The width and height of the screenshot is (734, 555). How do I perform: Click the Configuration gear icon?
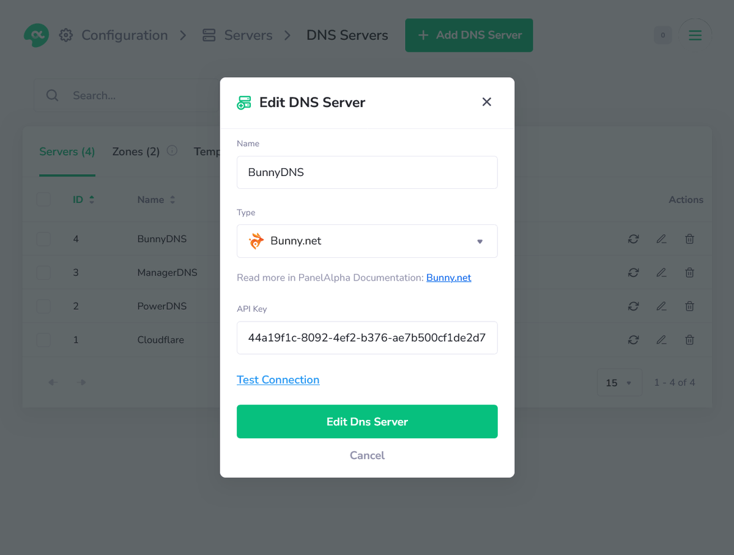coord(65,35)
